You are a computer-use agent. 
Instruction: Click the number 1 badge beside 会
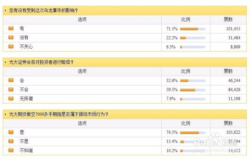pos(11,80)
